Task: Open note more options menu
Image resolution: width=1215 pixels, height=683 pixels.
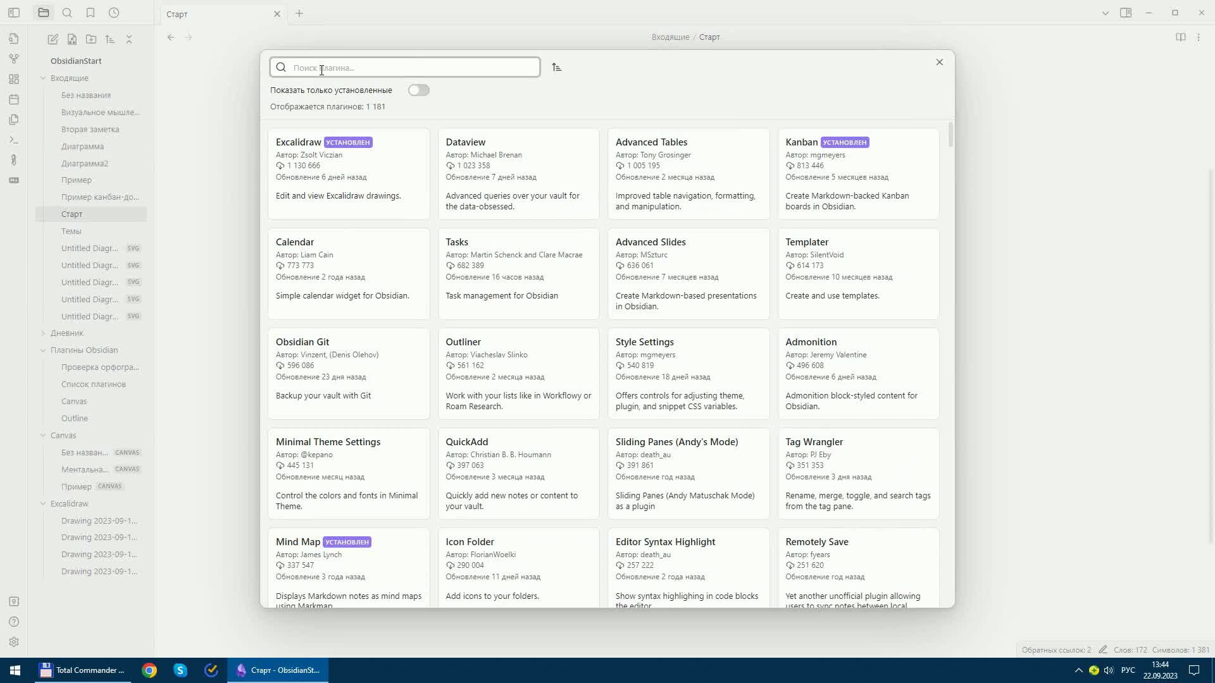Action: click(x=1199, y=37)
